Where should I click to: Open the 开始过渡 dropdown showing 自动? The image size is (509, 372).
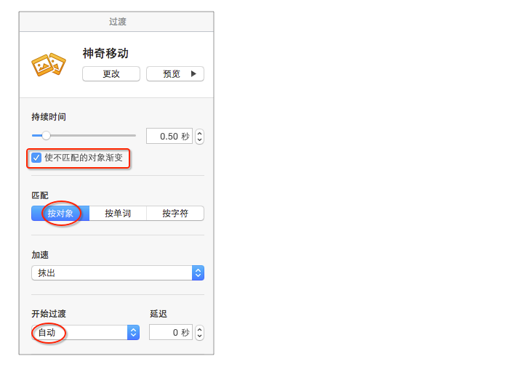79,333
